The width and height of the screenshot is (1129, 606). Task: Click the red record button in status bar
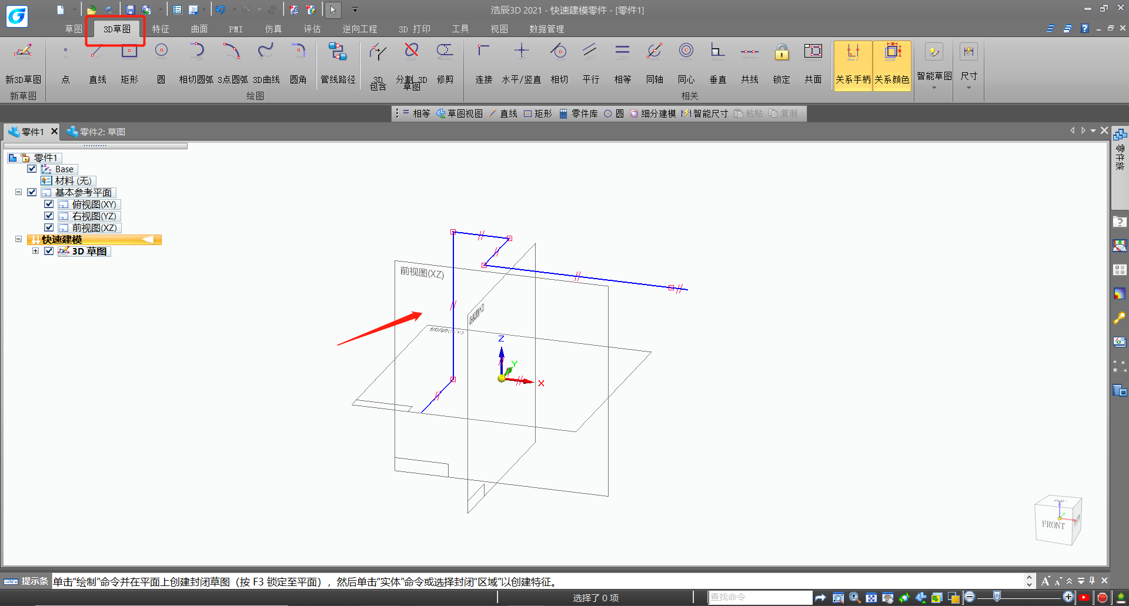pos(1103,598)
